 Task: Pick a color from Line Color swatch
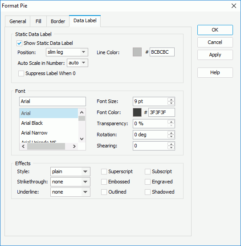137,52
